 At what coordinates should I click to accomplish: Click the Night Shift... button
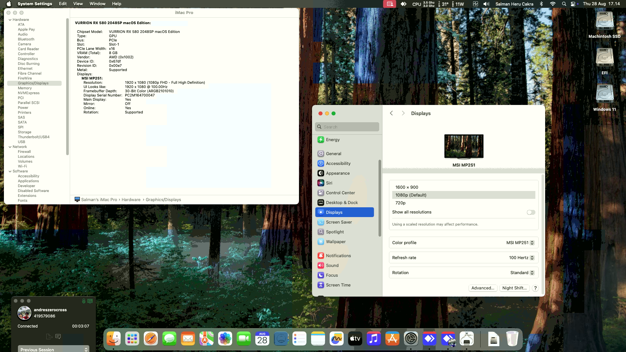[x=514, y=288]
